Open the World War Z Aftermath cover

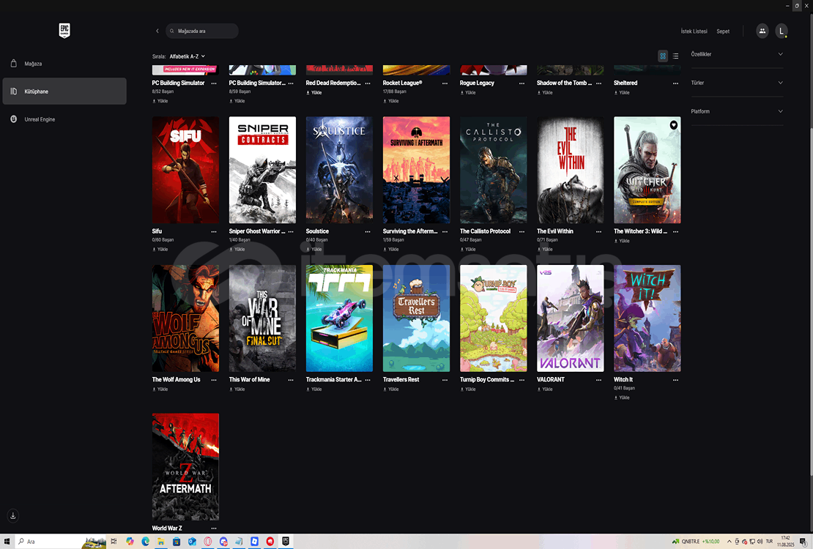(x=185, y=466)
